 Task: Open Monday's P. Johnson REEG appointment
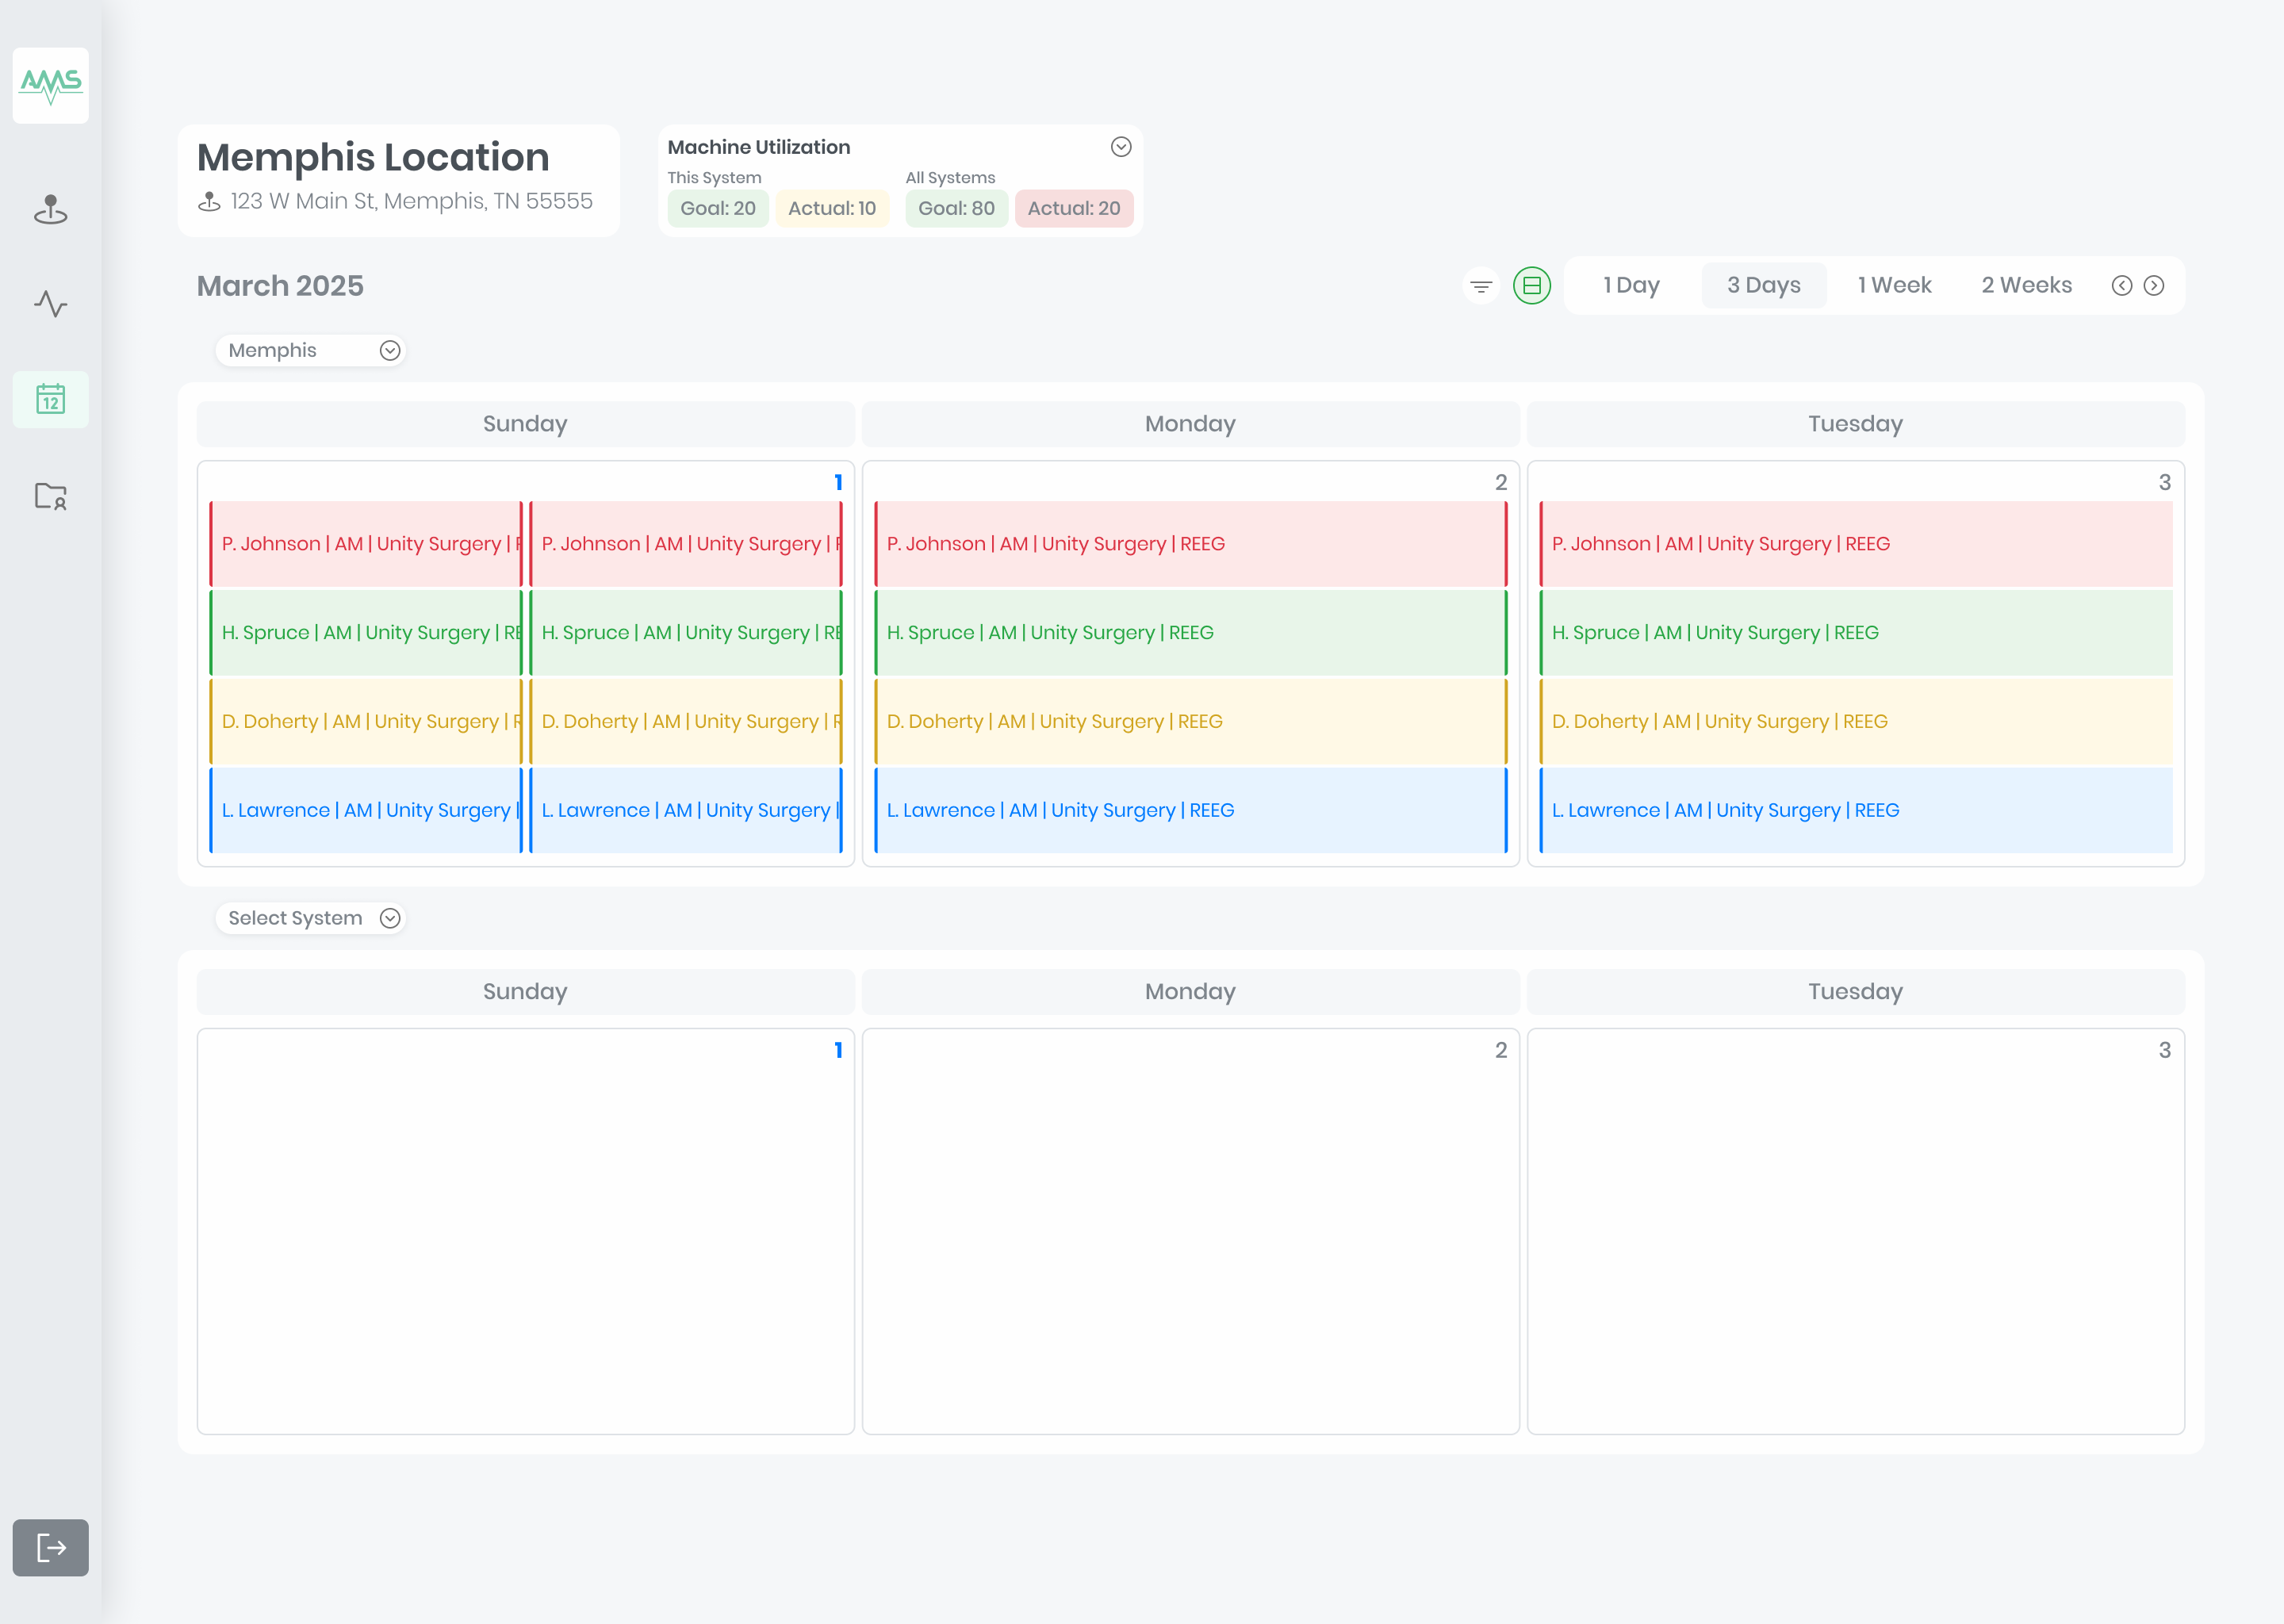pos(1189,544)
